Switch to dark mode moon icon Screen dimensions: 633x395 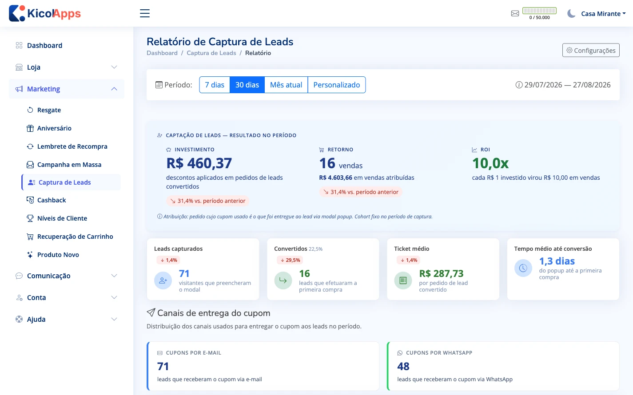tap(571, 14)
